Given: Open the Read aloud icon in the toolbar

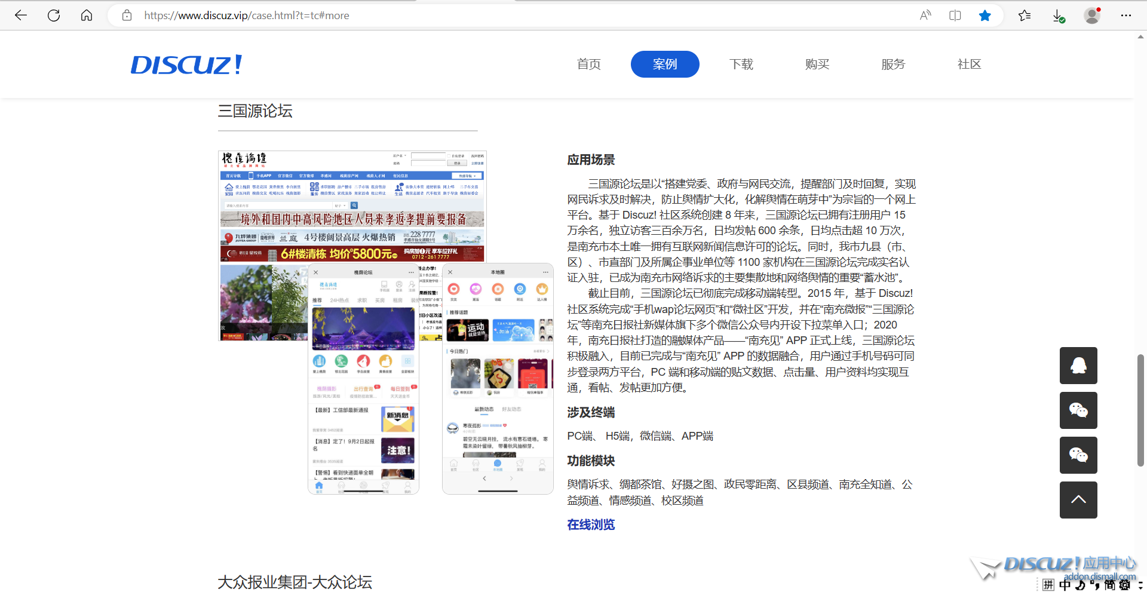Looking at the screenshot, I should point(925,15).
